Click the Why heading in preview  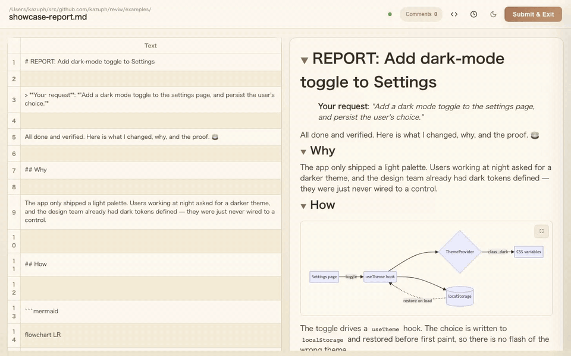322,150
